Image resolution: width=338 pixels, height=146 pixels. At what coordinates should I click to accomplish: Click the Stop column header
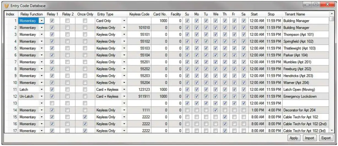274,14
